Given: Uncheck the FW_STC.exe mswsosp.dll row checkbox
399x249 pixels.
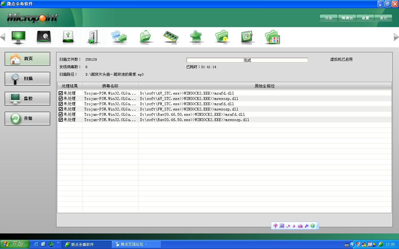Looking at the screenshot, I should [60, 109].
